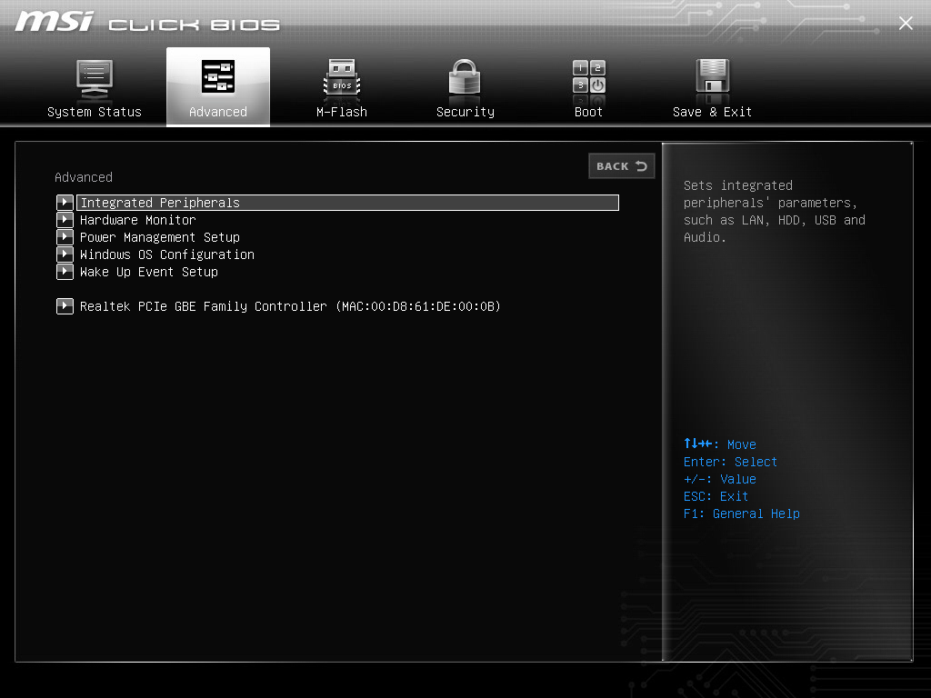
Task: Expand arrow next to Realtek PCIe GBE Controller
Action: 65,306
